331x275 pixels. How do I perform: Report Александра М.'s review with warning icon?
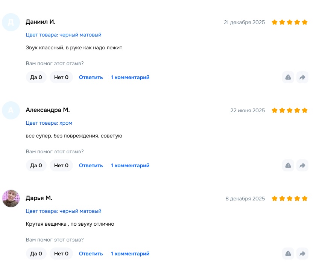coord(288,165)
